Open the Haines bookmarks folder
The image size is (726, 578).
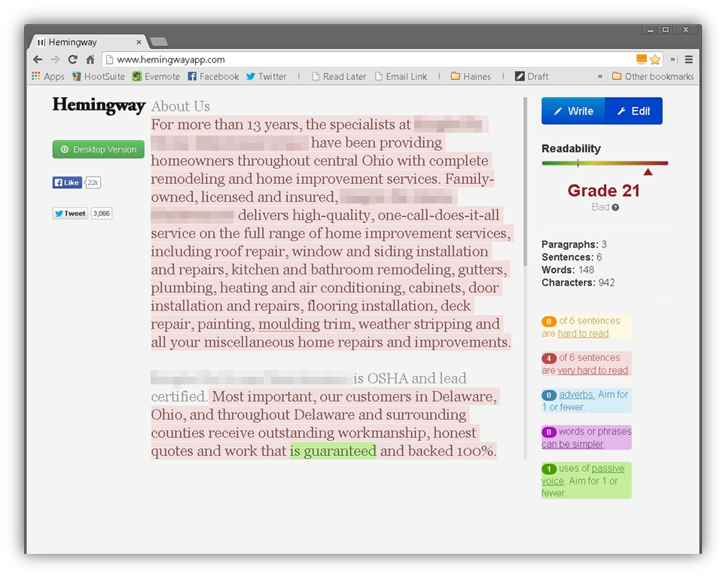(x=471, y=76)
